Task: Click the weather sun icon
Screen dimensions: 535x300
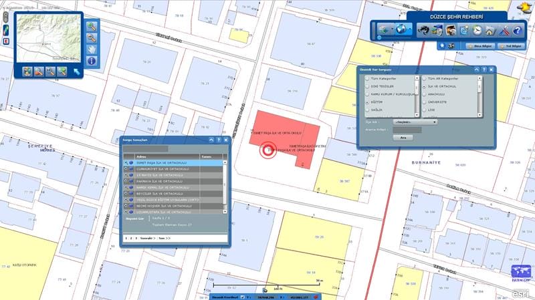Action: [525, 7]
